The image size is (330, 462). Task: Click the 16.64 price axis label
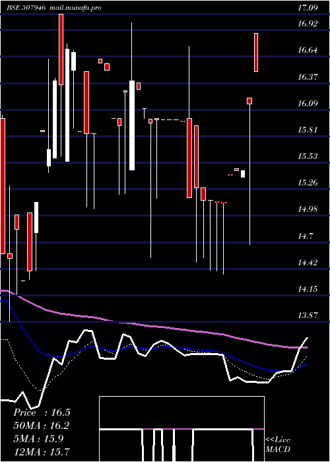click(308, 50)
